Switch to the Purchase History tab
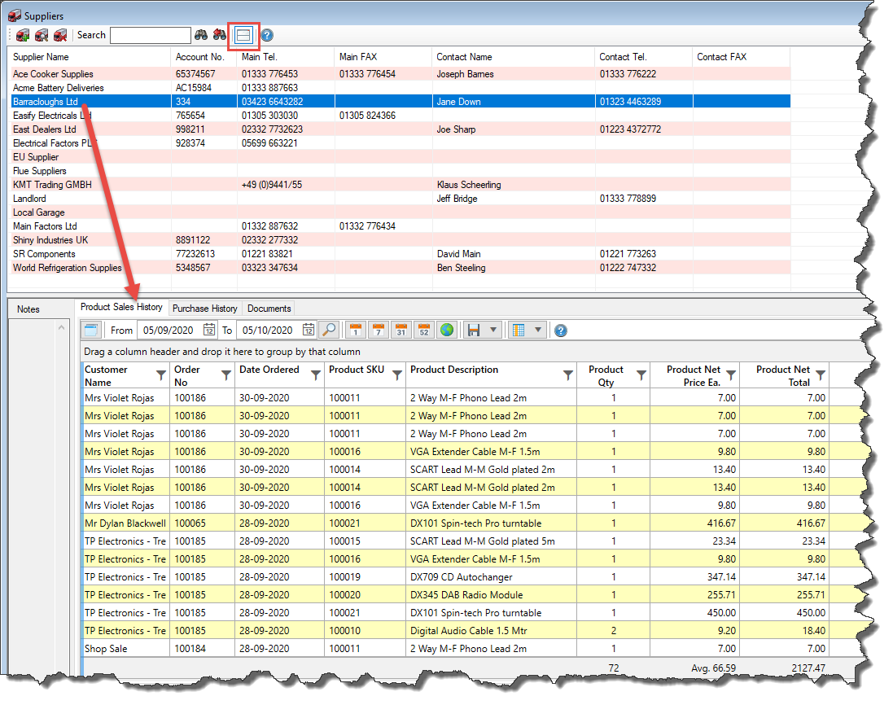893x705 pixels. pyautogui.click(x=204, y=309)
